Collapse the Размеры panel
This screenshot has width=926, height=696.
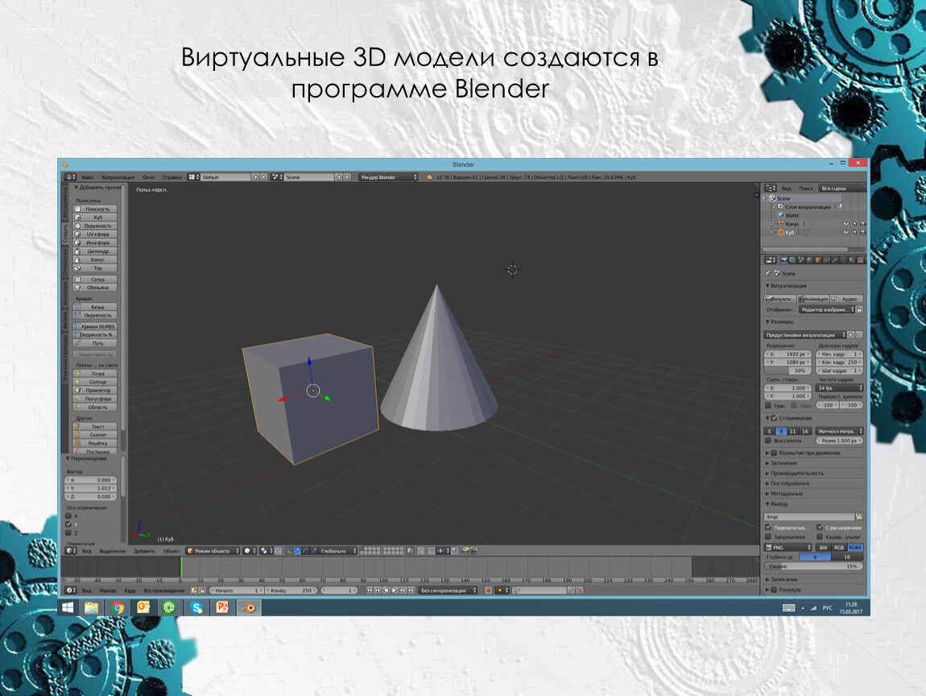point(781,322)
